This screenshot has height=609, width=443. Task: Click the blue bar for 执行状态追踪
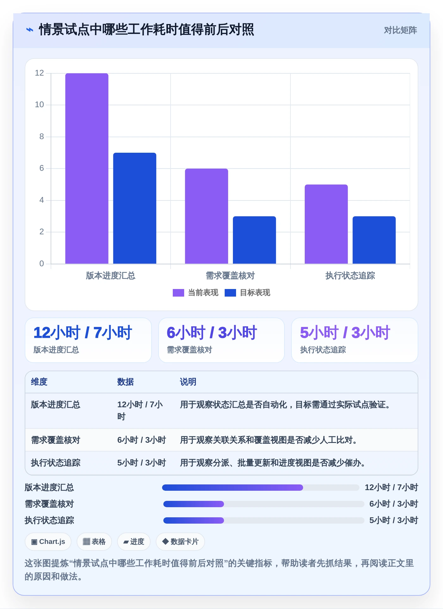click(374, 240)
